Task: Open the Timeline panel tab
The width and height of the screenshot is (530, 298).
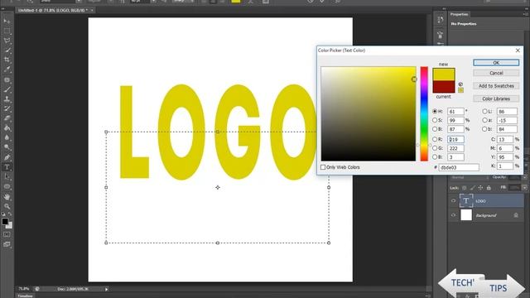Action: pyautogui.click(x=26, y=296)
